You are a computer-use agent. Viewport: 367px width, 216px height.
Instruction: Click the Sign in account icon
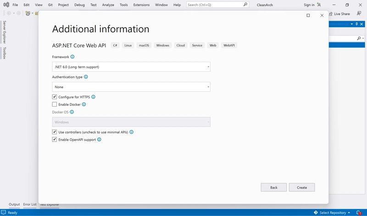319,5
